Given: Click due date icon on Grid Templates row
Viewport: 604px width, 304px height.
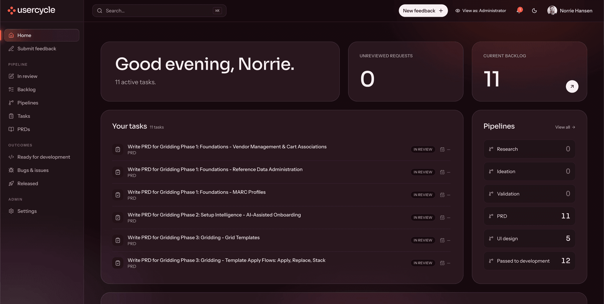Looking at the screenshot, I should (x=442, y=240).
